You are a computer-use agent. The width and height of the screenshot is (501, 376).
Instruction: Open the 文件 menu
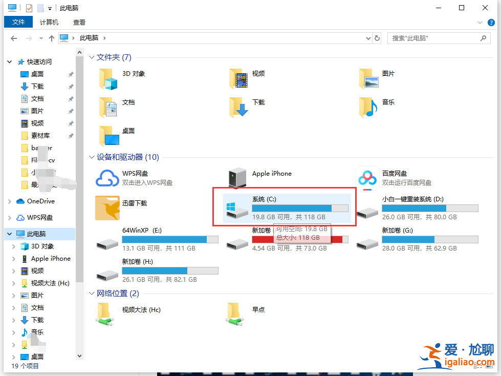(18, 22)
